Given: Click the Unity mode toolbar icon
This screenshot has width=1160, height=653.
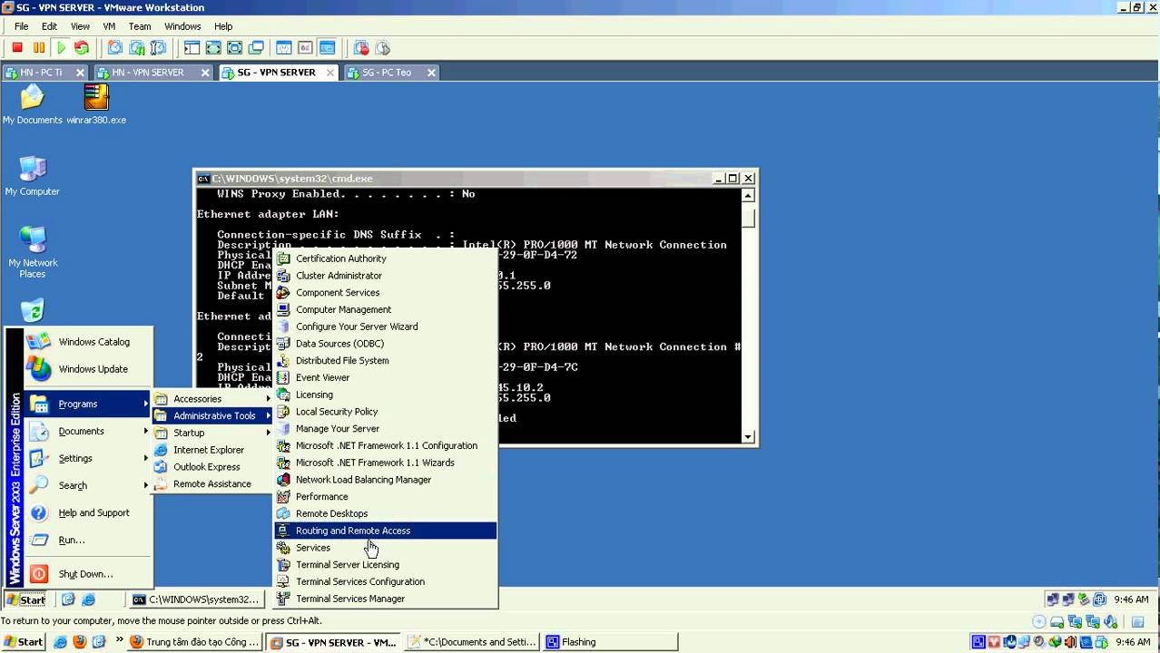Looking at the screenshot, I should 257,48.
